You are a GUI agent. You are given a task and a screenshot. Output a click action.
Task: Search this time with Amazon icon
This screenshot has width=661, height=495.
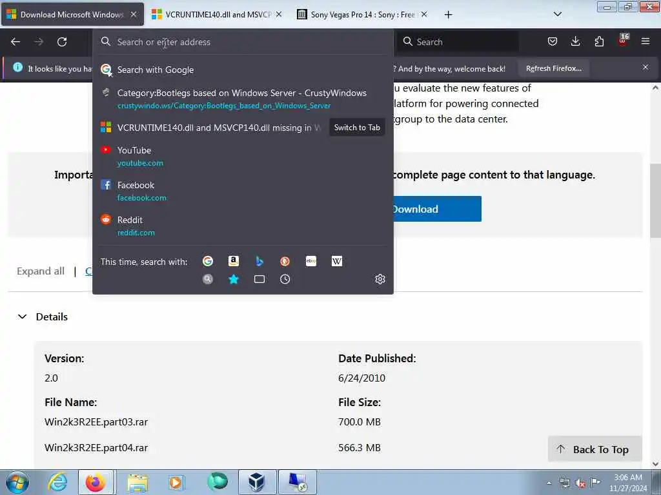[x=234, y=261]
